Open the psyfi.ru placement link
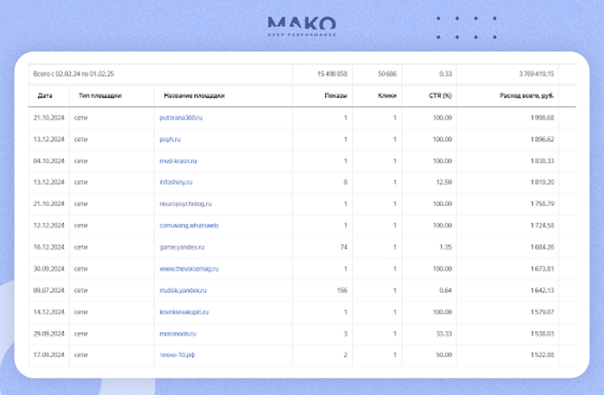 171,139
